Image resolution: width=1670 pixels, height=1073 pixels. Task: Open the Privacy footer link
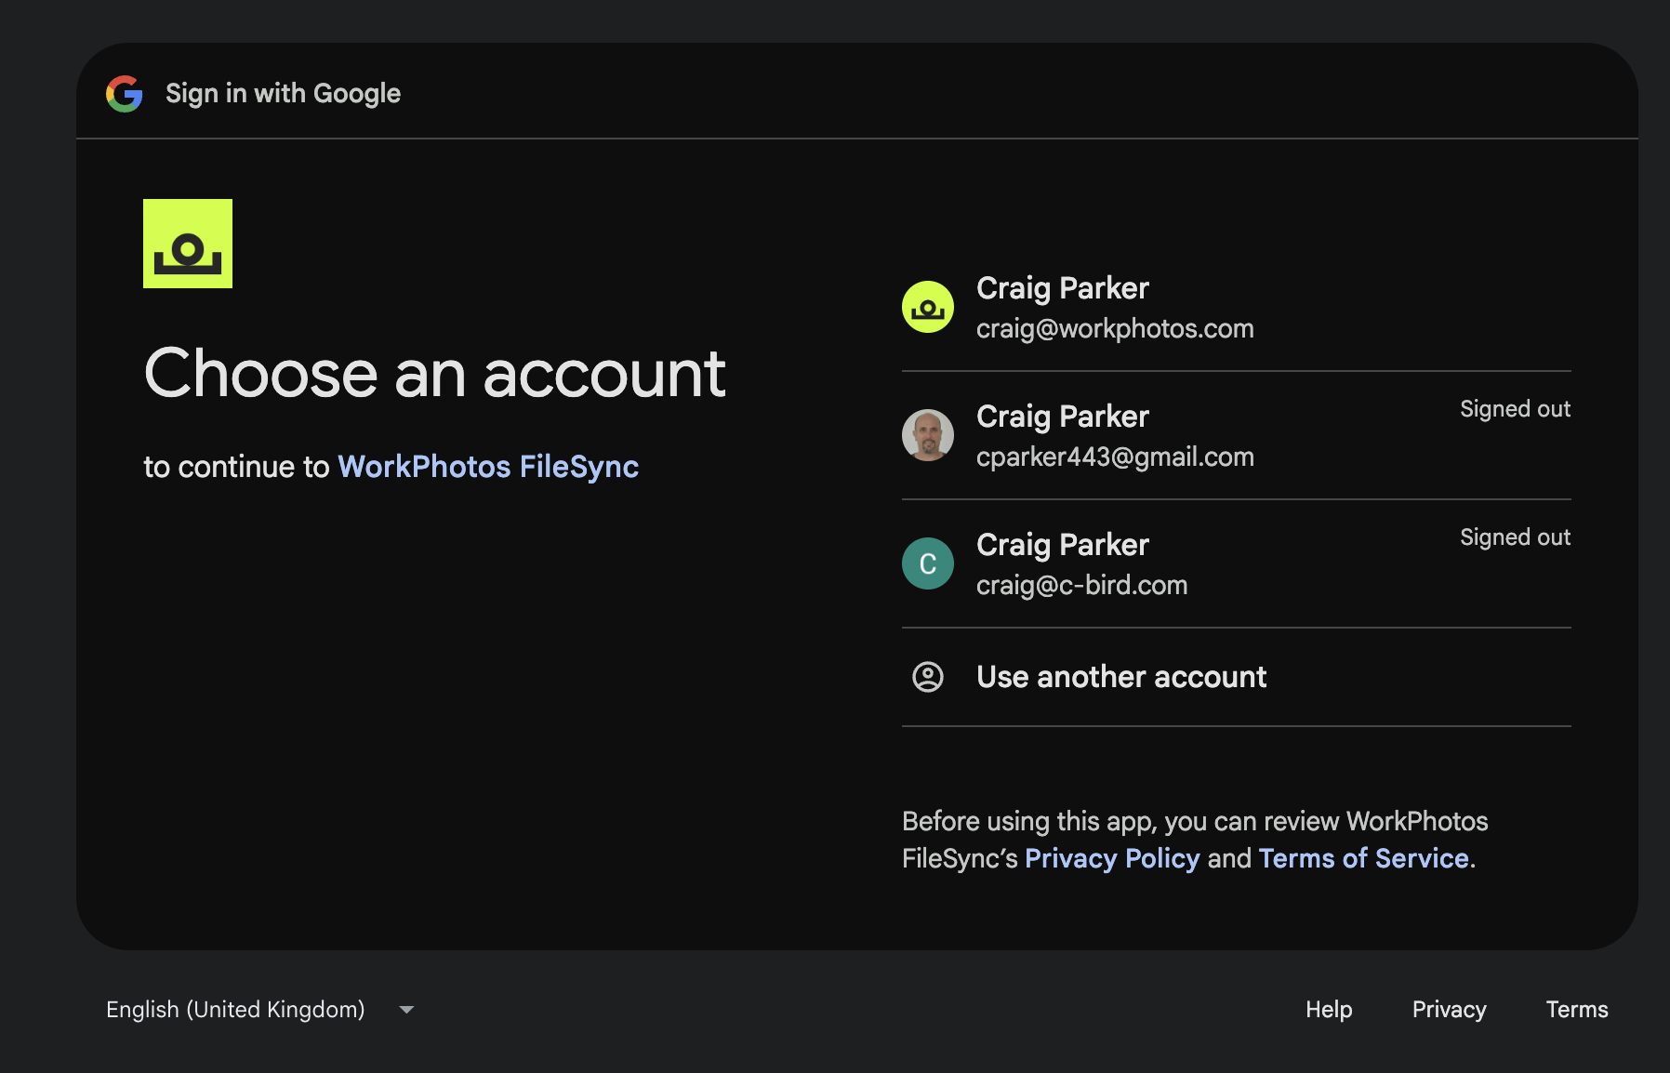(1449, 1010)
